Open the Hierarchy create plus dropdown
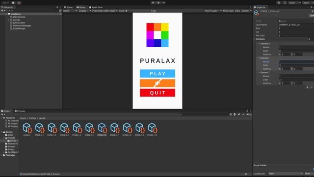 point(3,11)
